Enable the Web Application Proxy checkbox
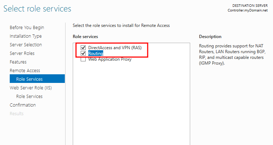 coord(83,59)
